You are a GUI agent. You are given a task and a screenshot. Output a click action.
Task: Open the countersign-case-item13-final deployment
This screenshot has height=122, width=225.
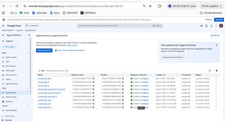[x=49, y=93]
